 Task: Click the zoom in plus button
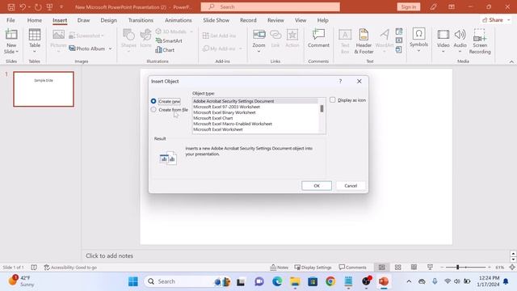click(490, 268)
